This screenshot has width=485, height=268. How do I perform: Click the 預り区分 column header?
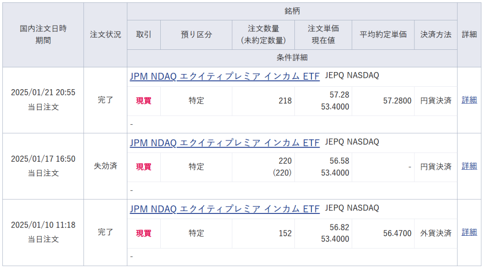click(x=196, y=35)
